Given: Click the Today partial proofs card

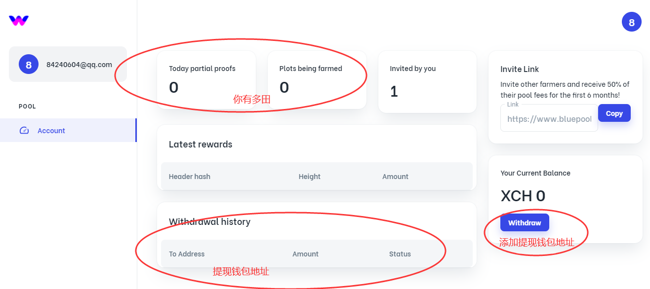Looking at the screenshot, I should coord(206,79).
